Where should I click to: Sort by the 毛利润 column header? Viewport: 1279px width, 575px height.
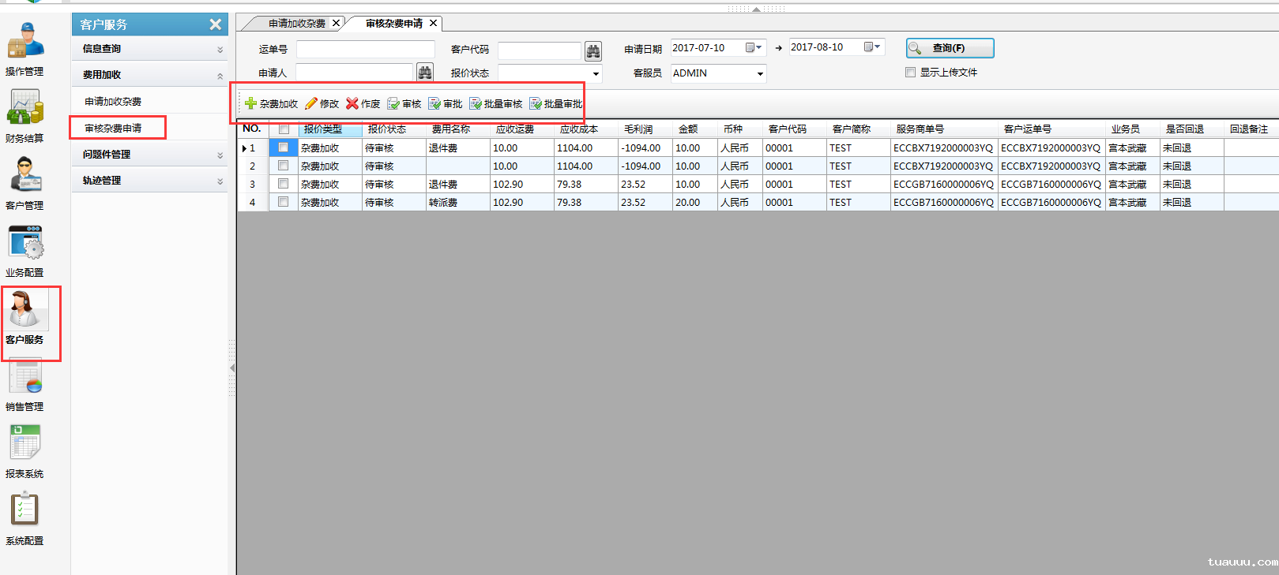click(645, 129)
